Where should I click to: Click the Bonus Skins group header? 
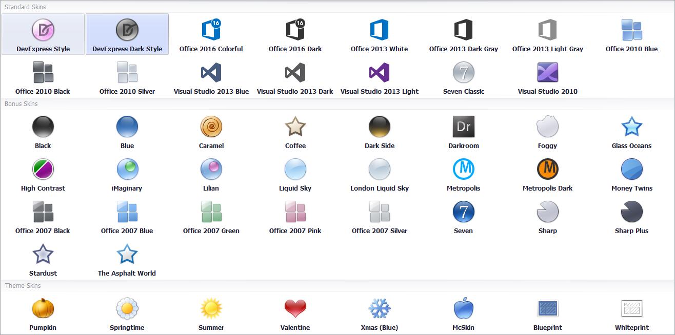coord(21,103)
